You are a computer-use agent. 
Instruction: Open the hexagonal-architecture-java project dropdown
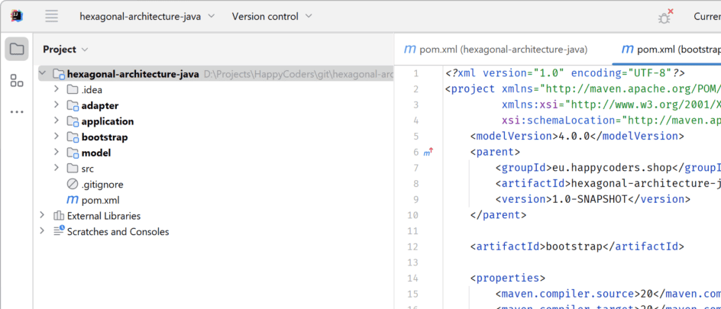click(147, 16)
